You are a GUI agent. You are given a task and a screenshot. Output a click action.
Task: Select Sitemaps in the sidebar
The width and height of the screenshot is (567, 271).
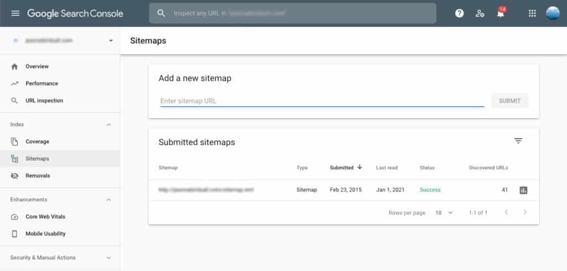(37, 158)
